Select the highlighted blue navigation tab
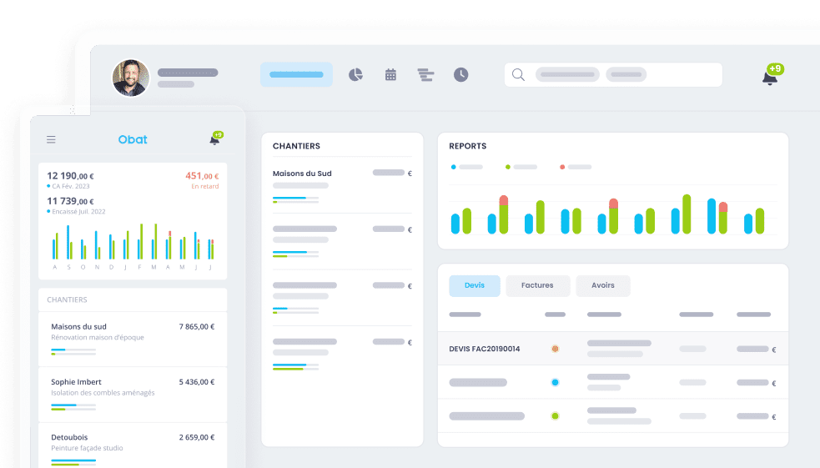This screenshot has width=820, height=468. [x=296, y=74]
